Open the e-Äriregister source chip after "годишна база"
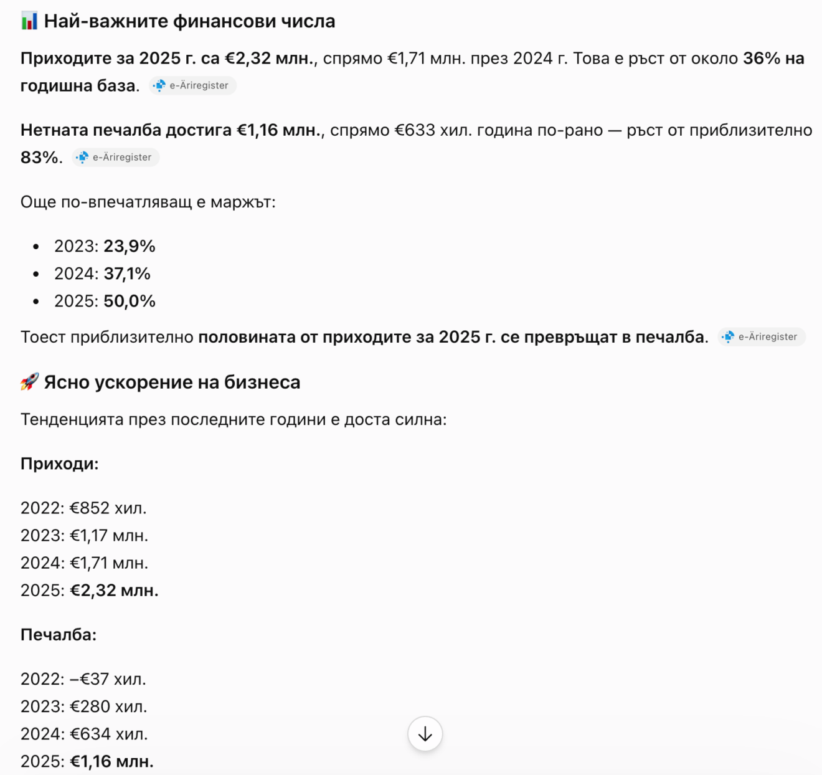The width and height of the screenshot is (822, 775). click(x=192, y=85)
